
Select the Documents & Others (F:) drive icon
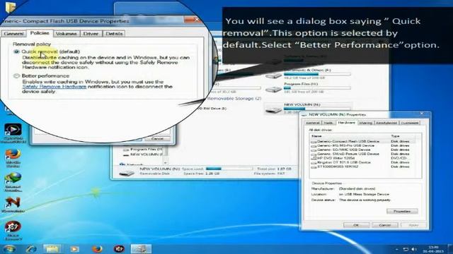pos(273,75)
